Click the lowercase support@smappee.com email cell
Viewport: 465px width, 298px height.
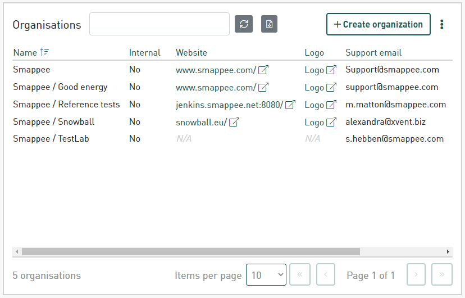click(x=392, y=87)
